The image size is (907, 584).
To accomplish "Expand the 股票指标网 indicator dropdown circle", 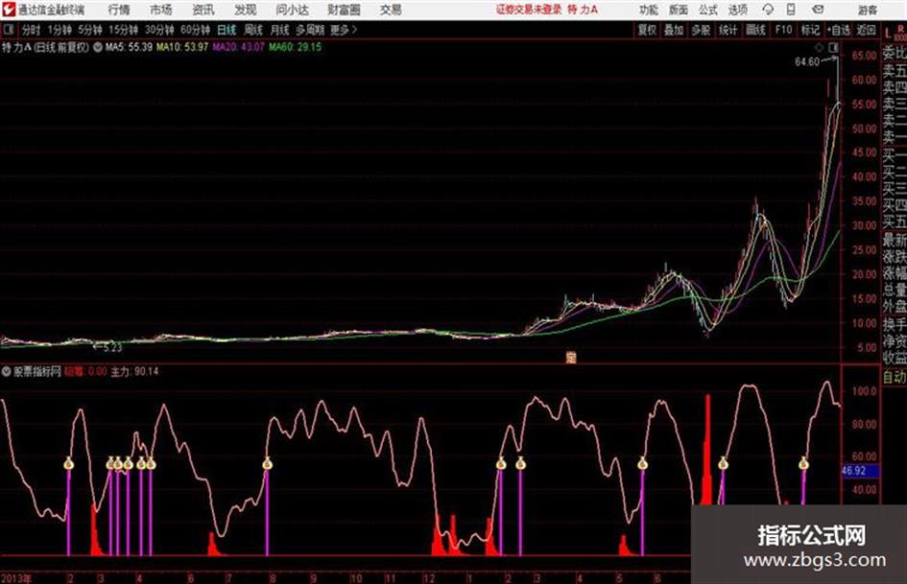I will point(7,371).
